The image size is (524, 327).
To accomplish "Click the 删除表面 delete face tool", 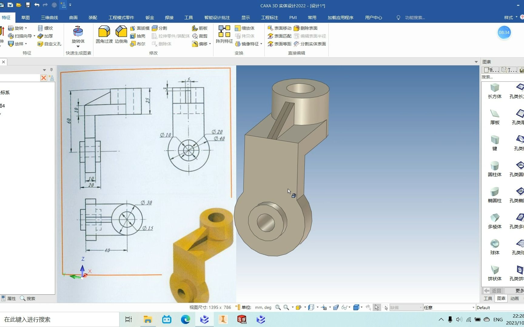I will coord(305,28).
